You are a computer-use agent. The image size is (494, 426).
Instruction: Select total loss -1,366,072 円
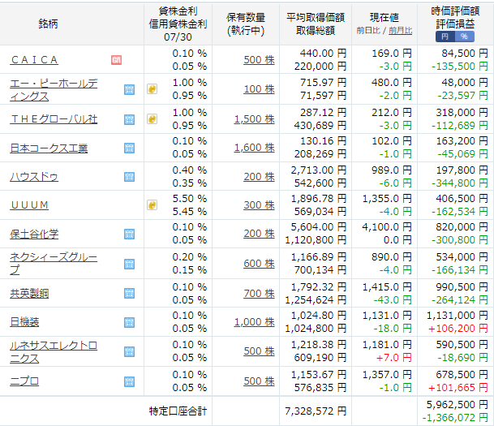[455, 418]
